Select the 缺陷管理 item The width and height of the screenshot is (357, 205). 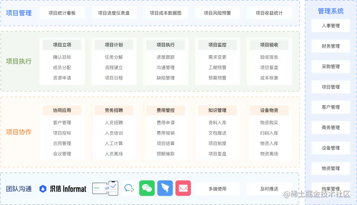[166, 78]
